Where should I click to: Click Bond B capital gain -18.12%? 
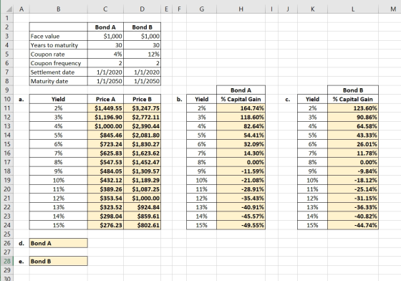(353, 180)
